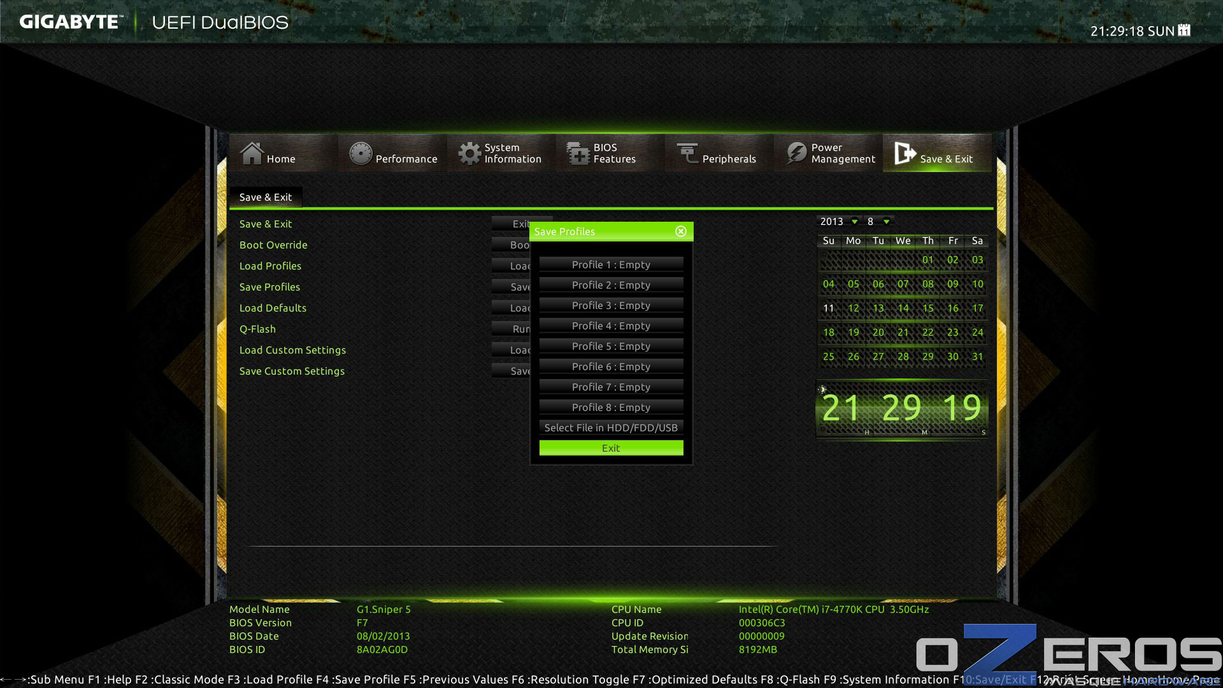Pick calendar day 22
Screen dimensions: 1223x688
coord(928,333)
